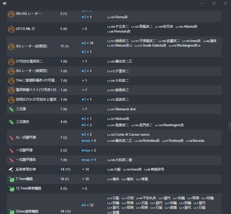
Task: Click ship Lv.133 雪風改二
Action: 142,27
